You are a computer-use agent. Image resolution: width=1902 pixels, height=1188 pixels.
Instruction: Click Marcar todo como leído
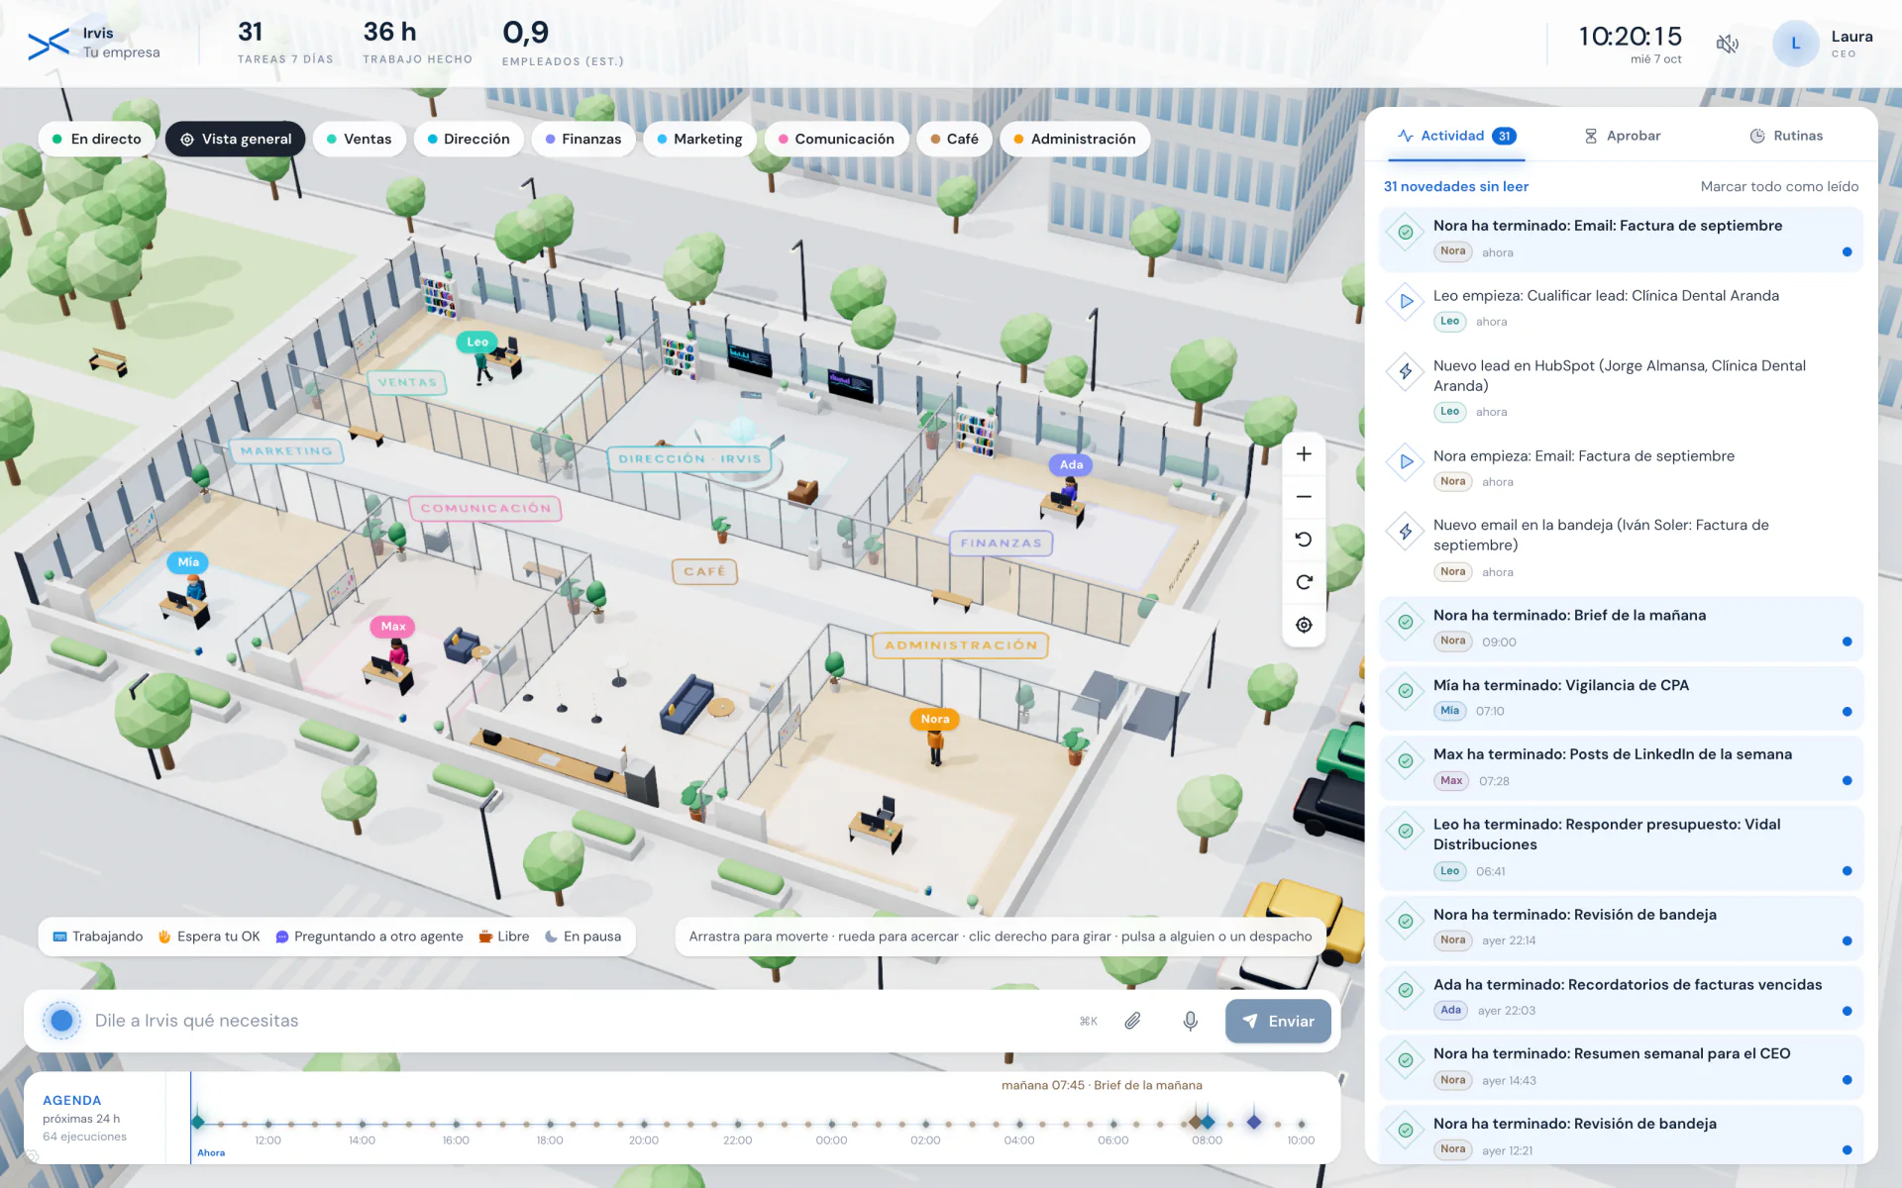(x=1779, y=186)
